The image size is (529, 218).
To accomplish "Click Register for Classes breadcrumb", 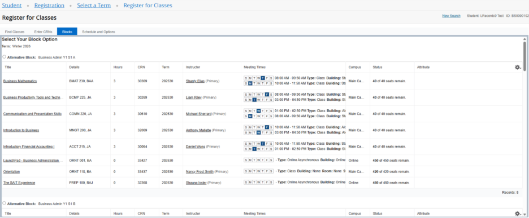I will pyautogui.click(x=148, y=6).
